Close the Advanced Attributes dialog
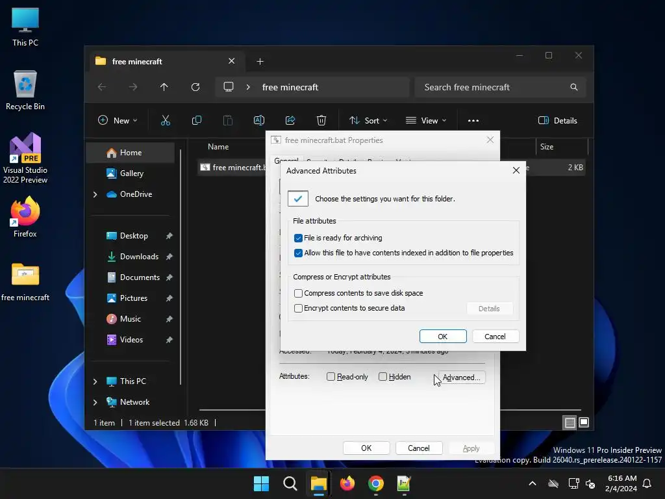This screenshot has height=499, width=665. (x=516, y=171)
